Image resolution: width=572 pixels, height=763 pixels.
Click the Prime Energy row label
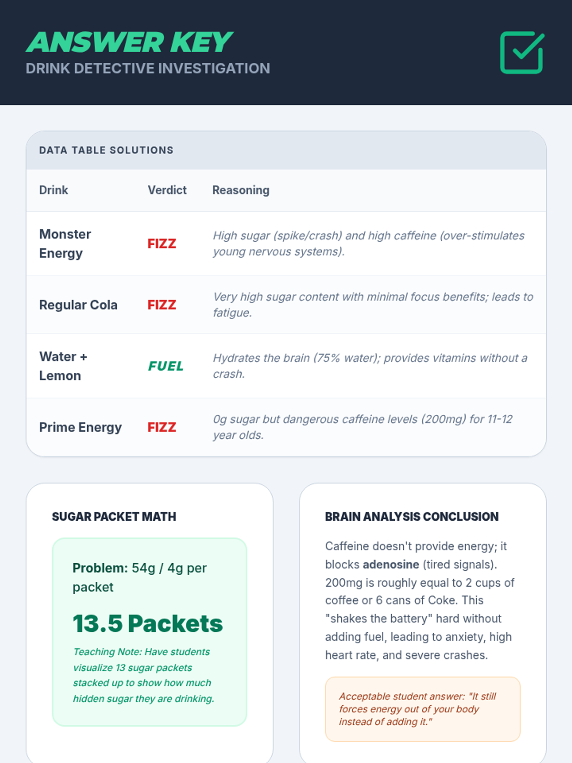[80, 427]
